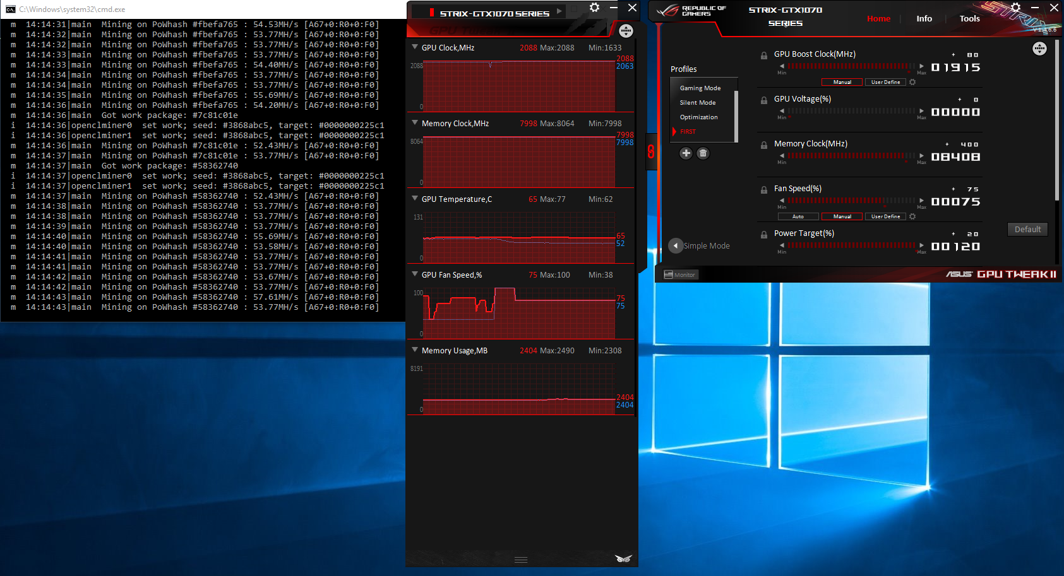The width and height of the screenshot is (1064, 576).
Task: Delete profile with trash can icon
Action: point(703,153)
